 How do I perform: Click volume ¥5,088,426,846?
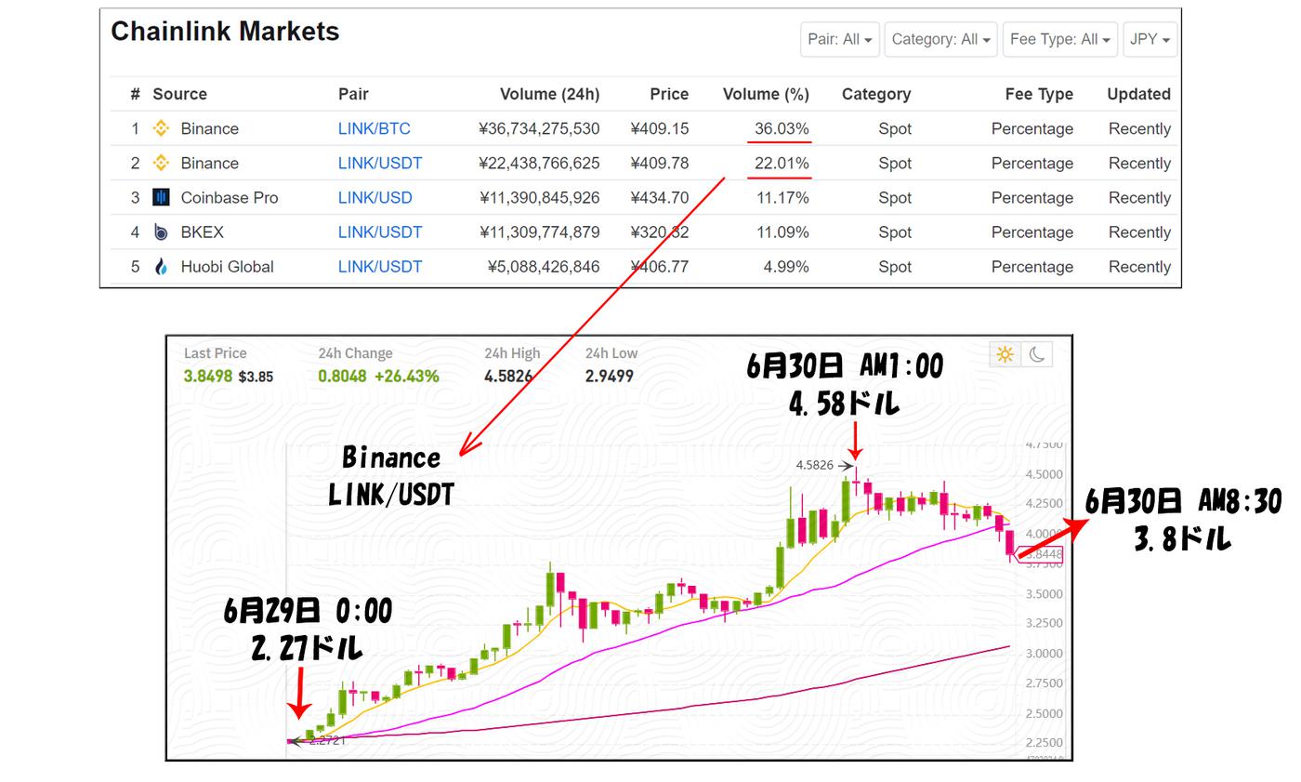coord(544,267)
